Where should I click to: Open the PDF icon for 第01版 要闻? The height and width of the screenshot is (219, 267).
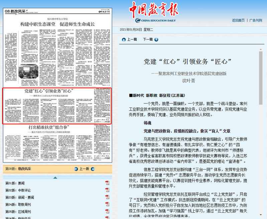pos(107,183)
